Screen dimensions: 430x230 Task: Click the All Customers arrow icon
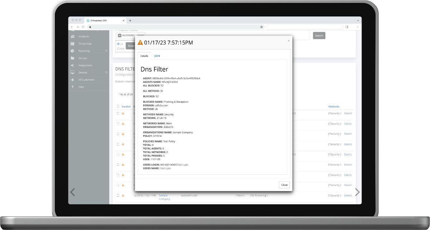click(x=73, y=80)
